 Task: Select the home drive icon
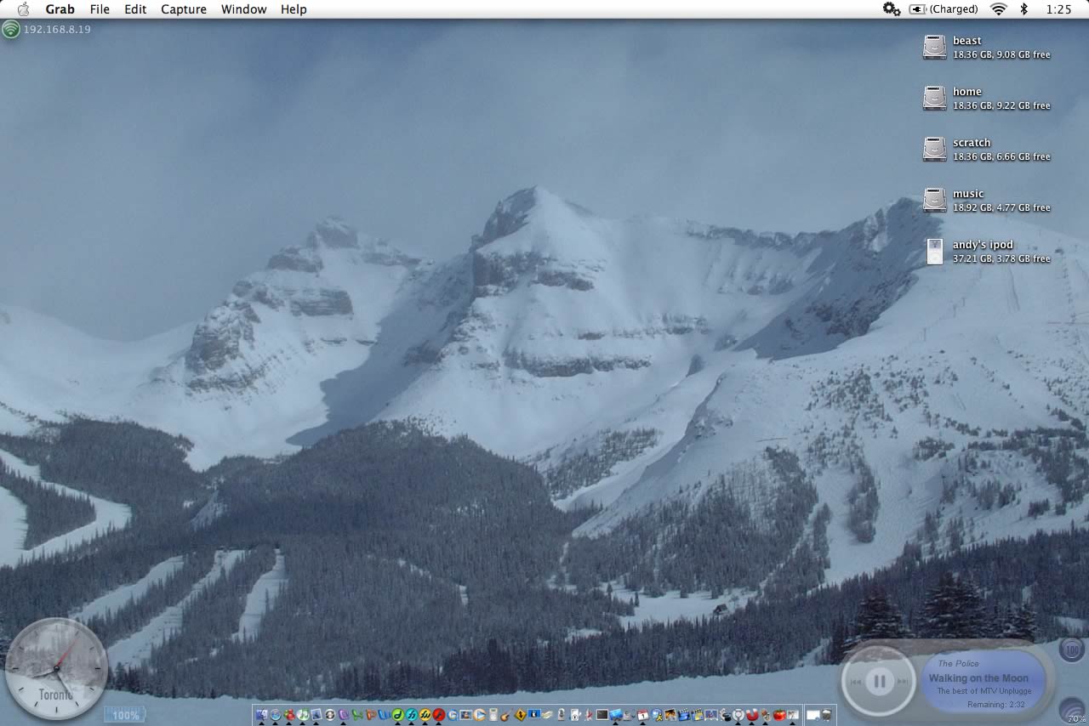tap(934, 98)
